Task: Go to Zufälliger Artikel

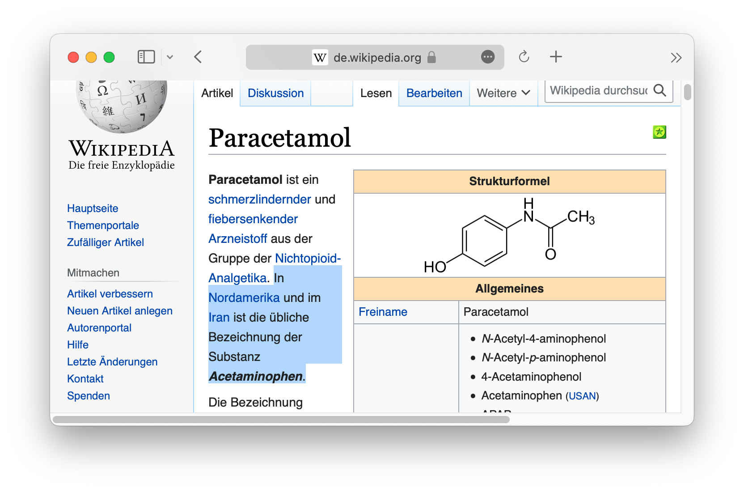Action: pos(106,242)
